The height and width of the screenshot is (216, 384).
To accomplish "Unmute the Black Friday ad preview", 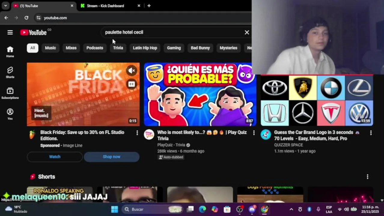I will [x=132, y=71].
